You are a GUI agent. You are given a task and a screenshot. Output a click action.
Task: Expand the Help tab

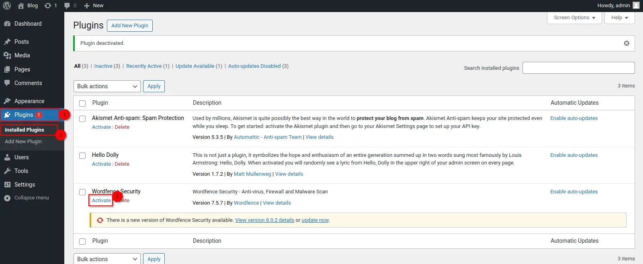tap(619, 18)
